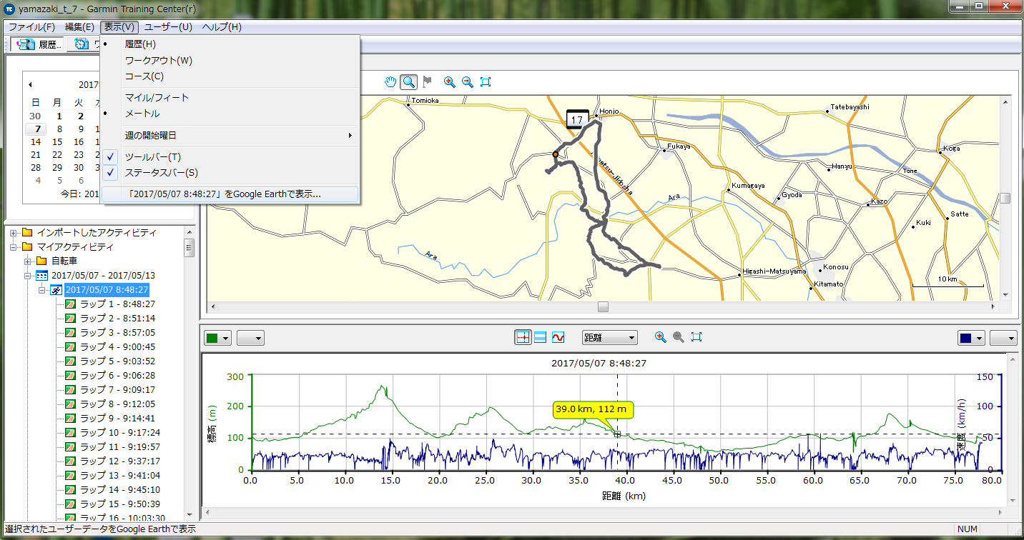Open the green left-axis color dropdown
This screenshot has height=540, width=1024.
coord(218,338)
